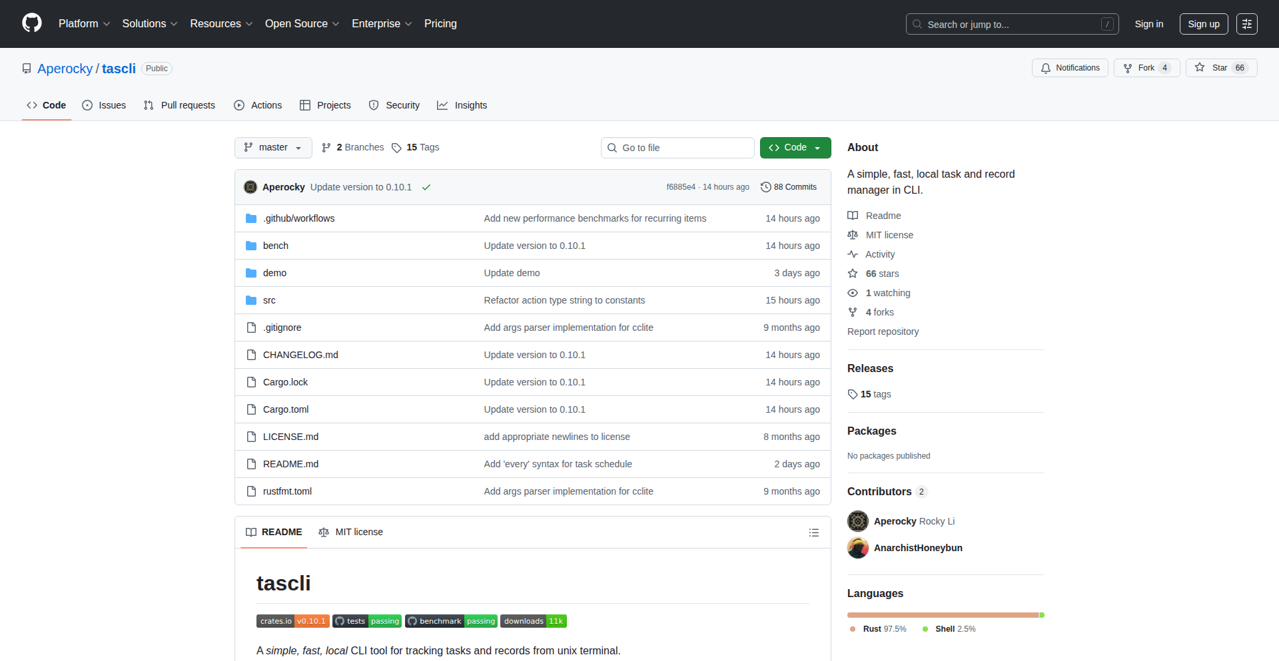
Task: Open the master branch dropdown
Action: (272, 147)
